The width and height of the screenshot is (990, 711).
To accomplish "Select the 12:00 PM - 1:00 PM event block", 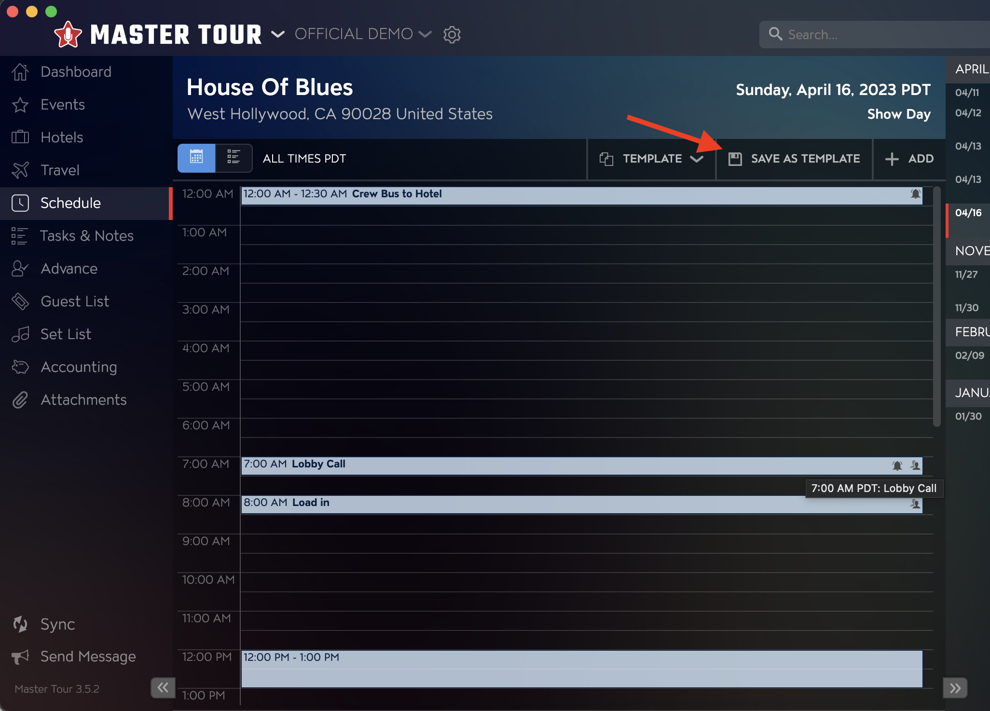I will click(x=581, y=669).
